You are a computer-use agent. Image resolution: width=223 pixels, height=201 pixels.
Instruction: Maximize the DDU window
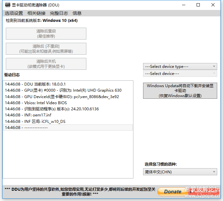(198, 5)
